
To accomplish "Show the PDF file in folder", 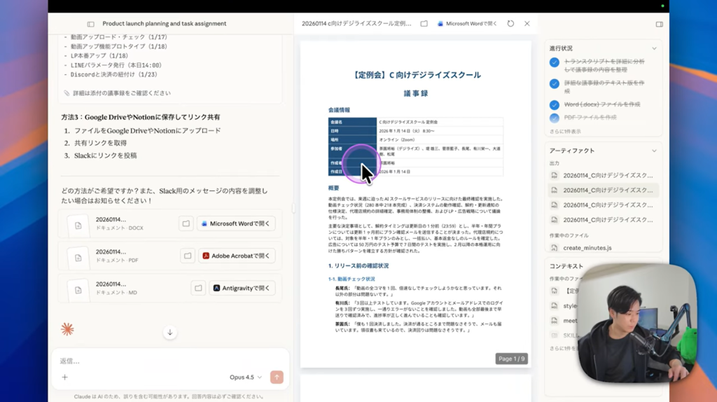I will pyautogui.click(x=188, y=256).
